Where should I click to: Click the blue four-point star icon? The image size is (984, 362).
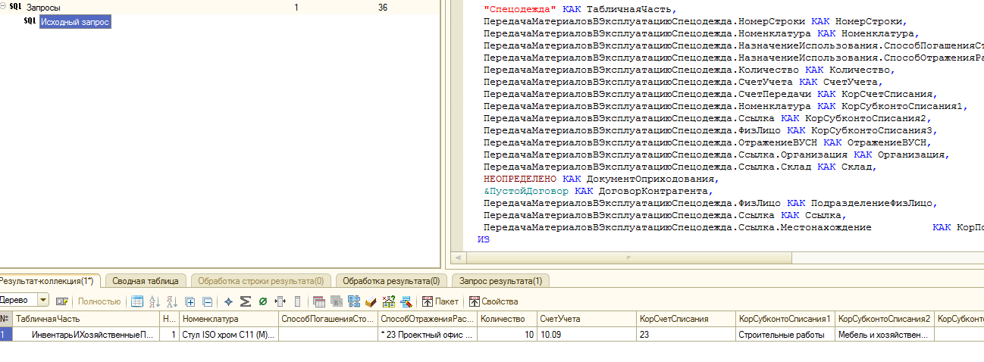(x=228, y=301)
